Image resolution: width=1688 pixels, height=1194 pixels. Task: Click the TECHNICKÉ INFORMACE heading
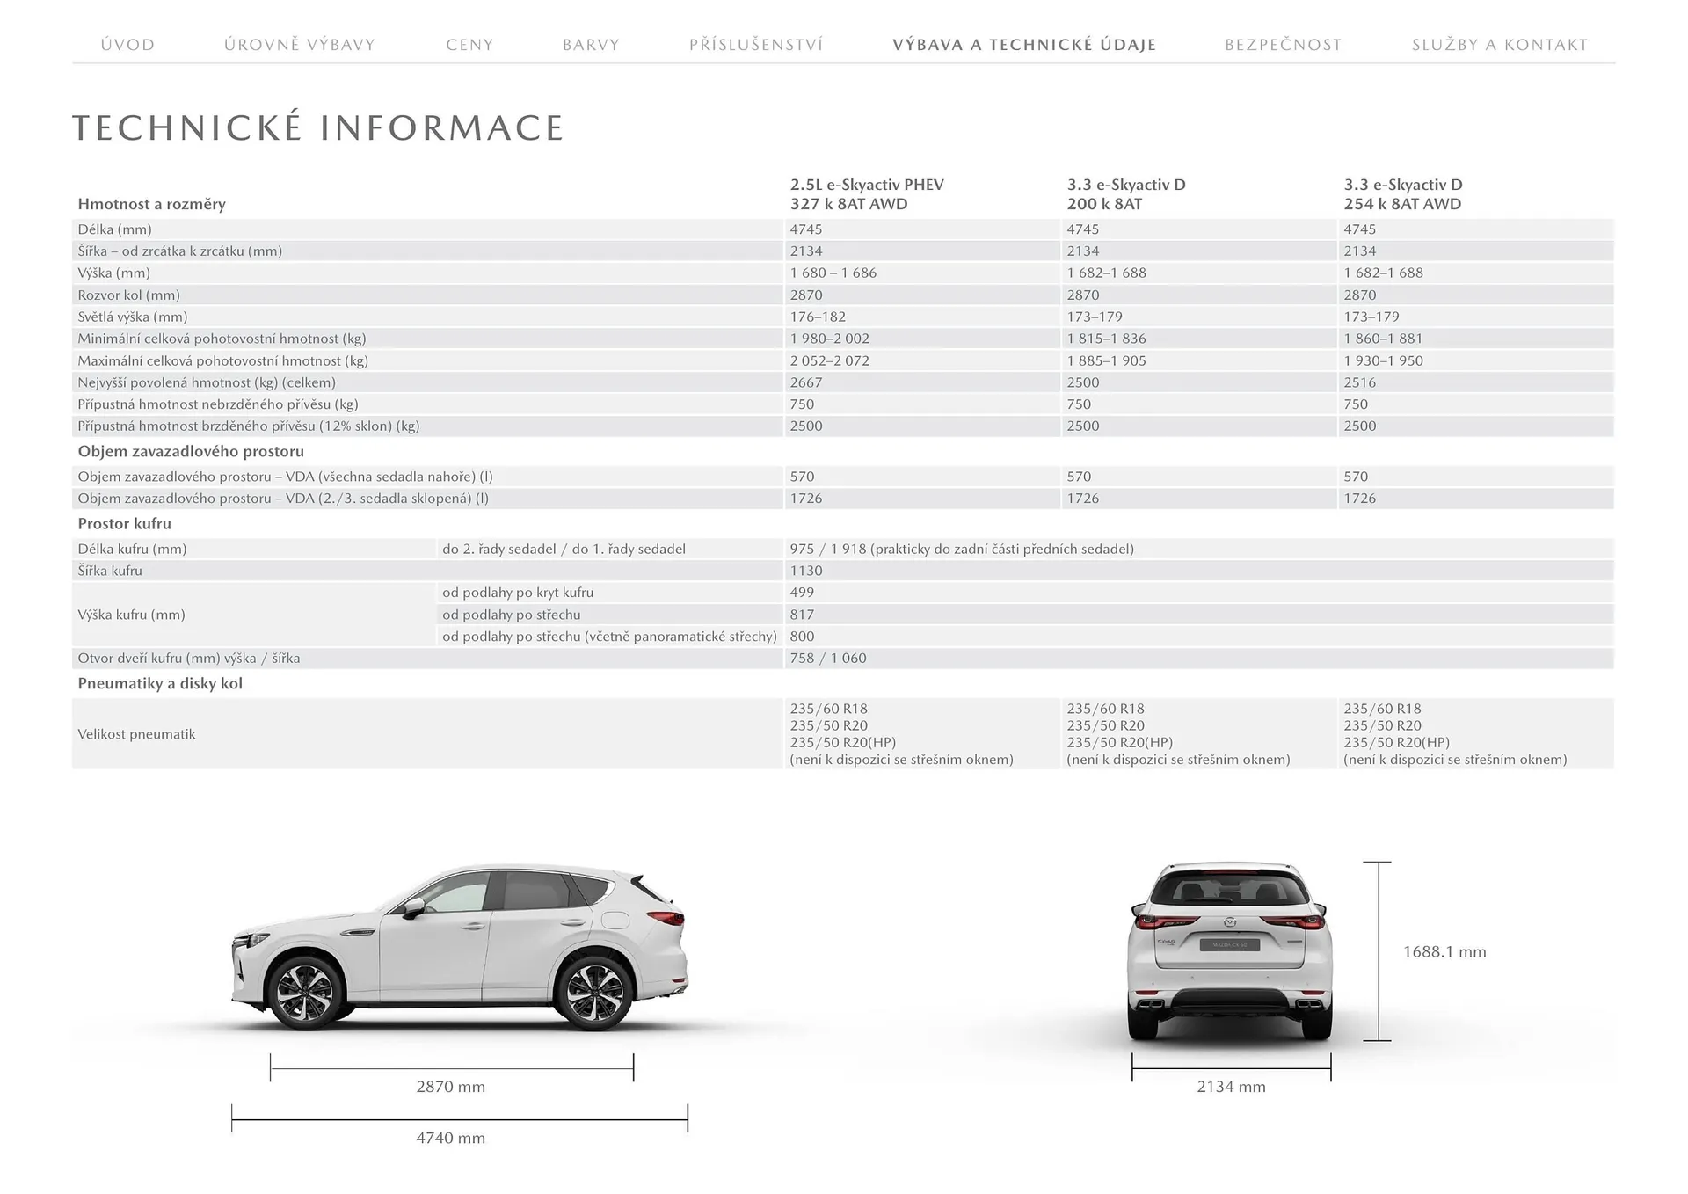pos(317,128)
